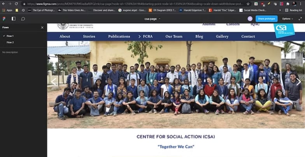Reload the page with refresh icon
Screen dimensions: 305x157
pos(16,4)
